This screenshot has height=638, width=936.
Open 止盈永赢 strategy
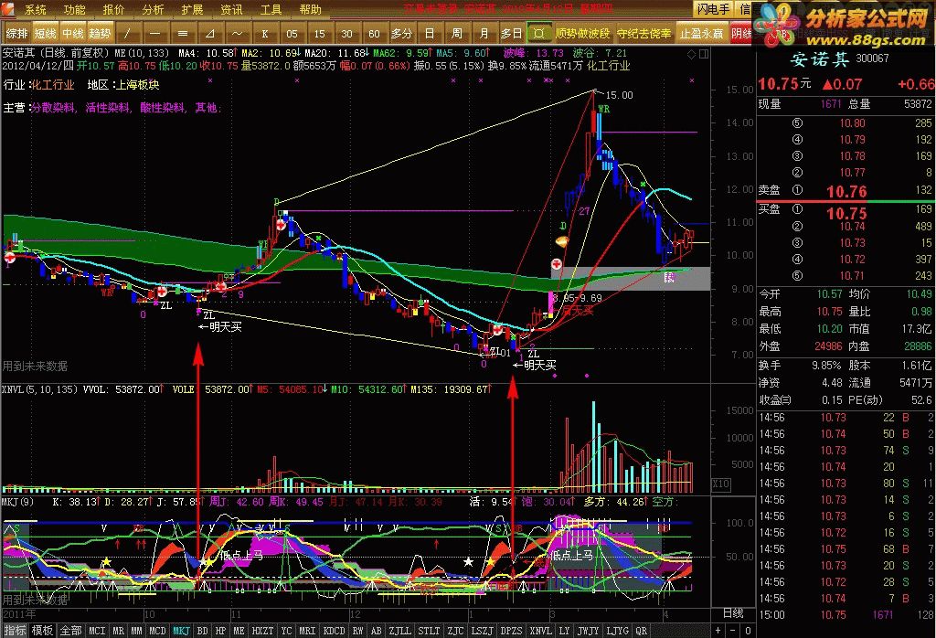tap(701, 34)
